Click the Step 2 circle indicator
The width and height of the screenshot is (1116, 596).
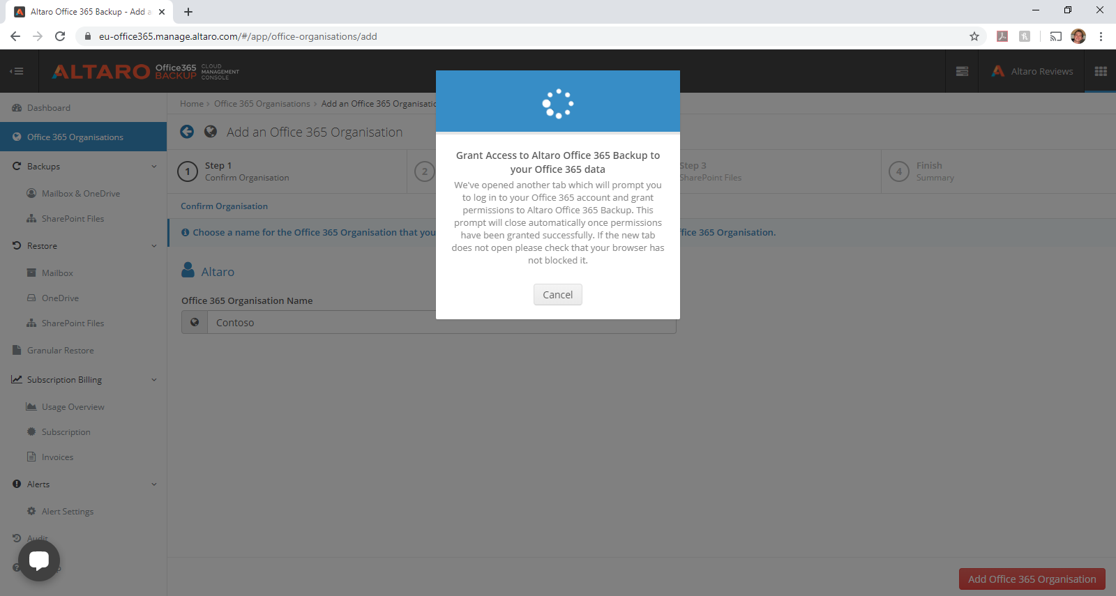(x=425, y=171)
